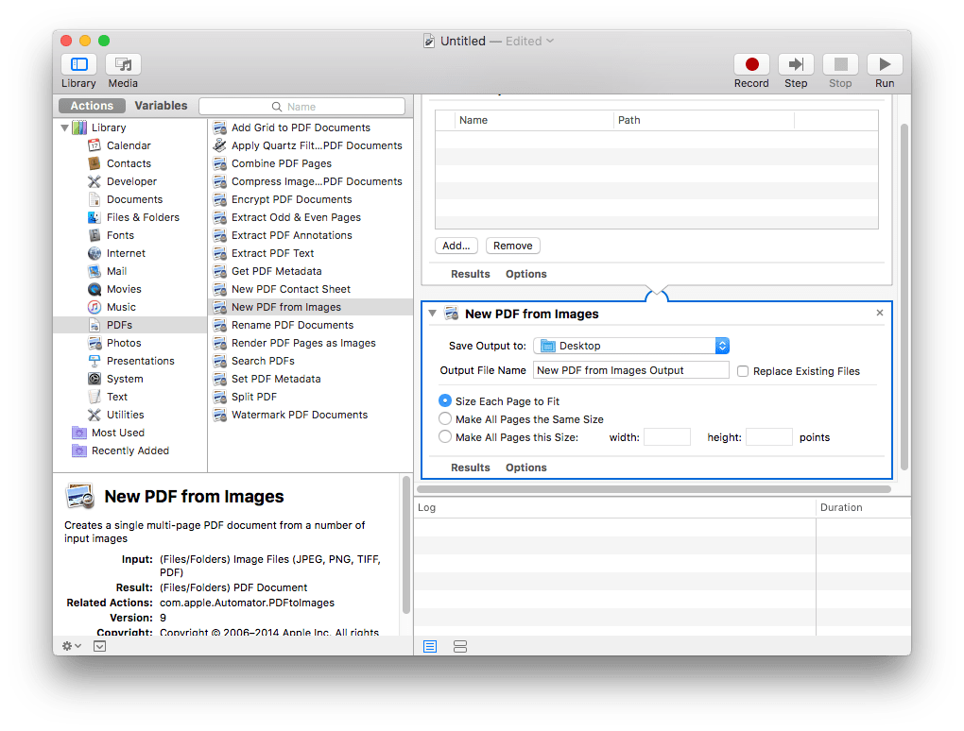
Task: Collapse the New PDF from Images action
Action: 432,314
